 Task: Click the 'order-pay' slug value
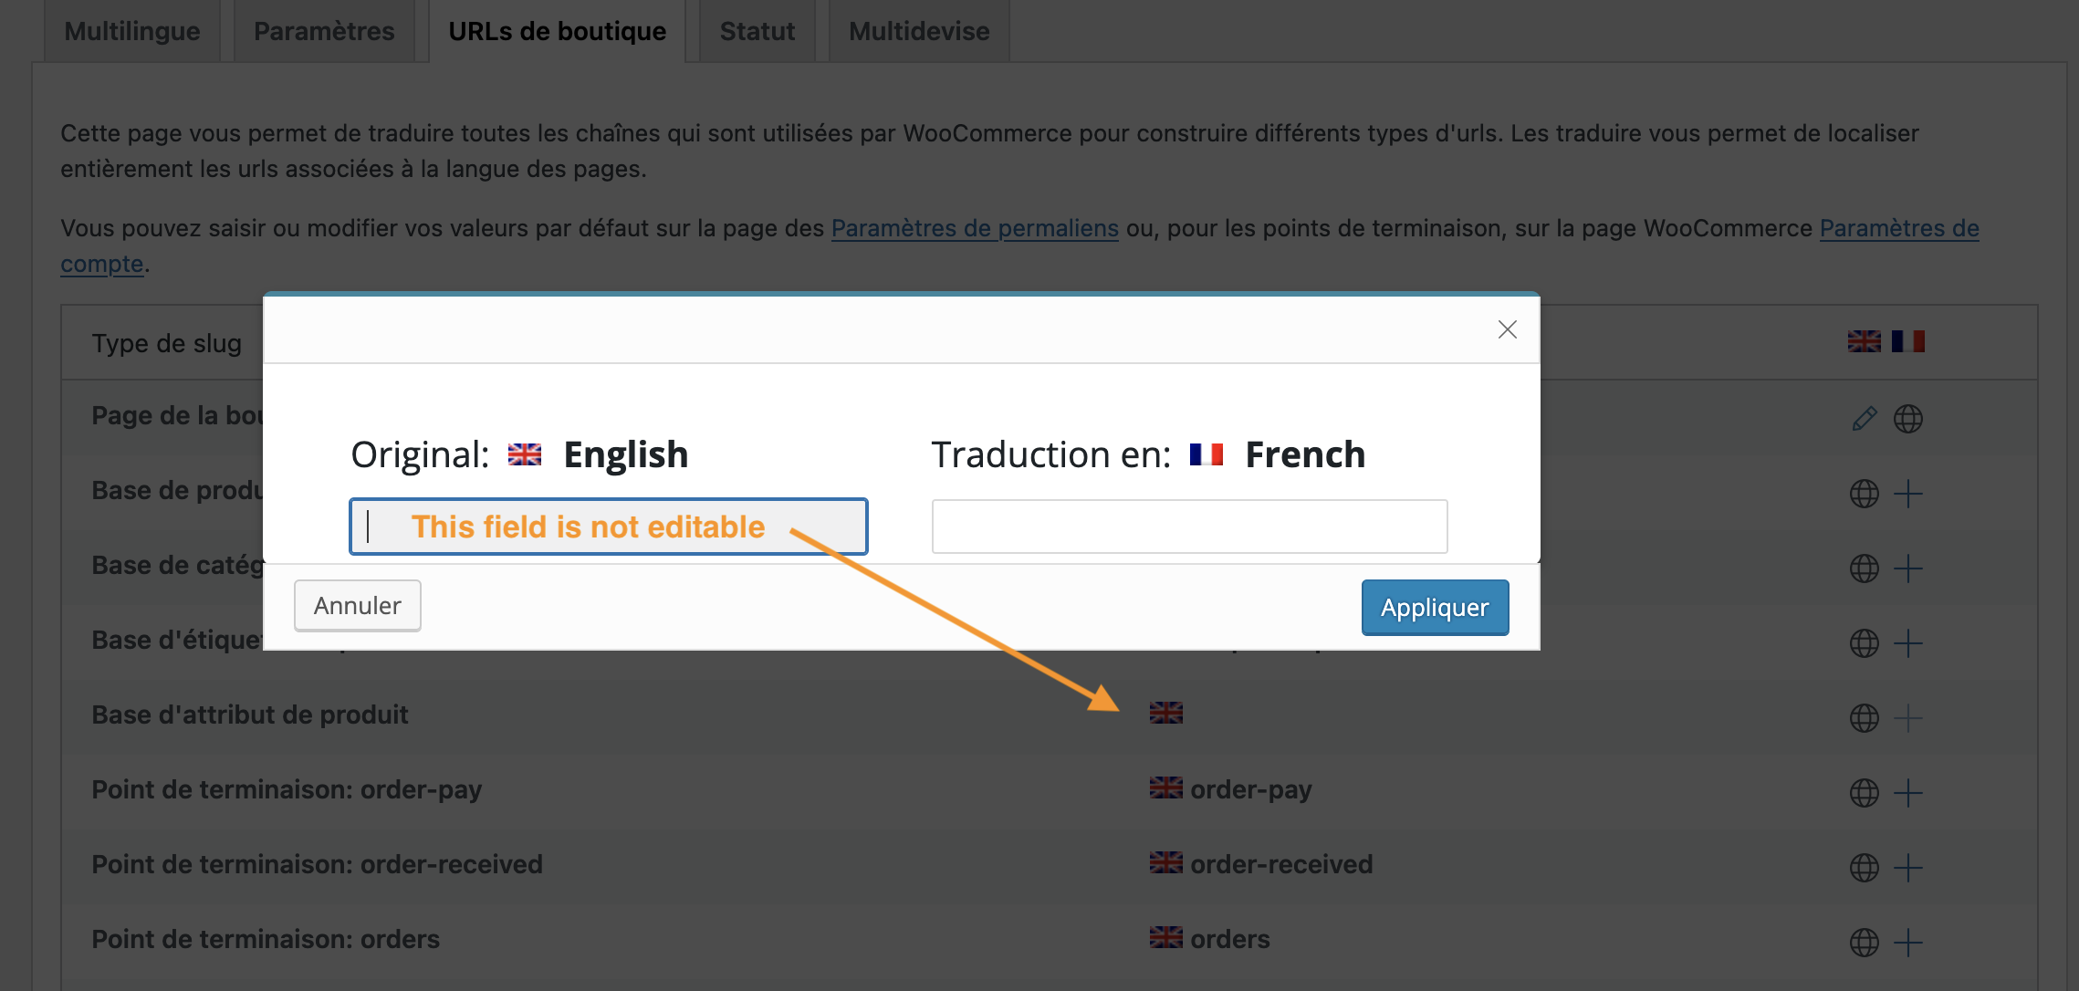coord(1250,789)
